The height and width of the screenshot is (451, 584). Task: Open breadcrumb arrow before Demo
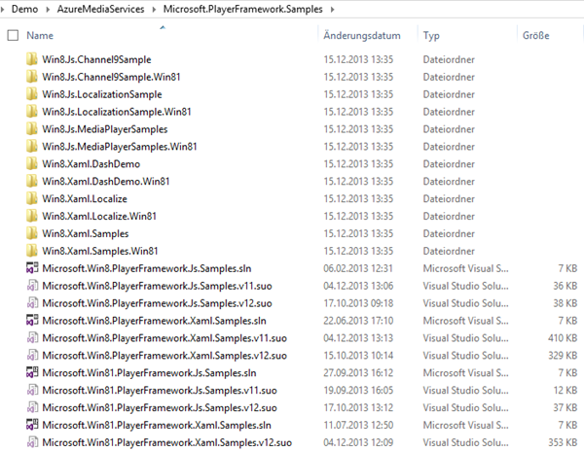[3, 10]
